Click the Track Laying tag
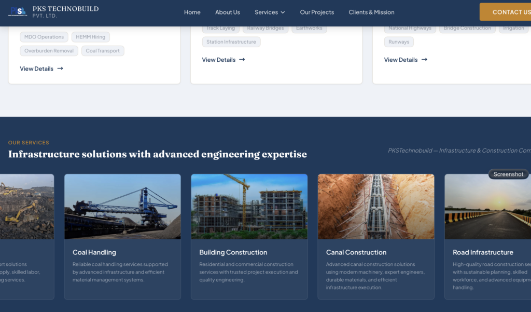The height and width of the screenshot is (312, 531). (221, 29)
